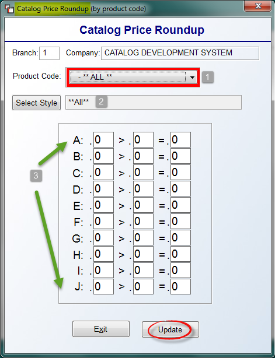275x358 pixels.
Task: Close the Catalog Price Roundup window
Action: coord(258,6)
